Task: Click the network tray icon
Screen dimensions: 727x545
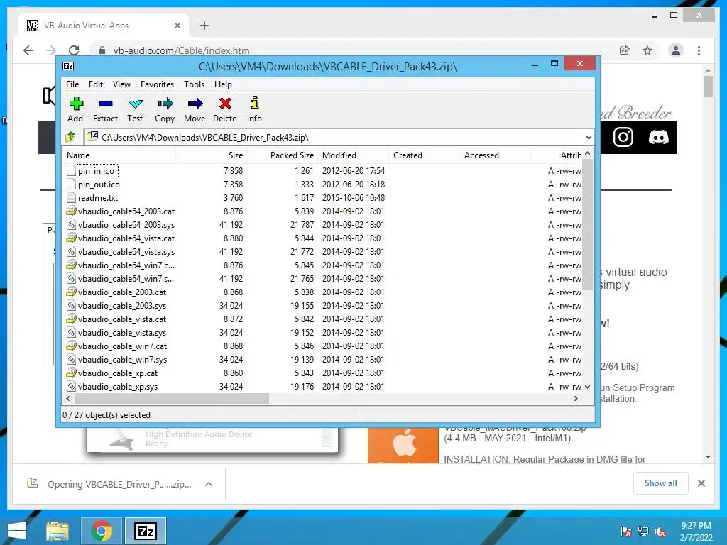Action: click(643, 532)
